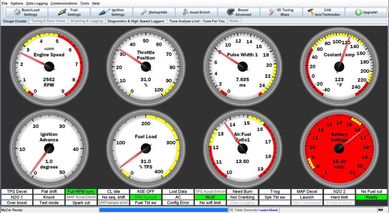389x213 pixels.
Task: Click the green Full-RPM sync indicator
Action: pyautogui.click(x=81, y=192)
